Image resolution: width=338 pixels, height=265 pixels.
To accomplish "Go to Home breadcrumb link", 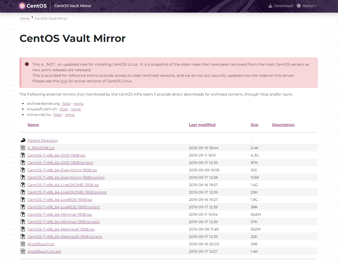I will 24,18.
